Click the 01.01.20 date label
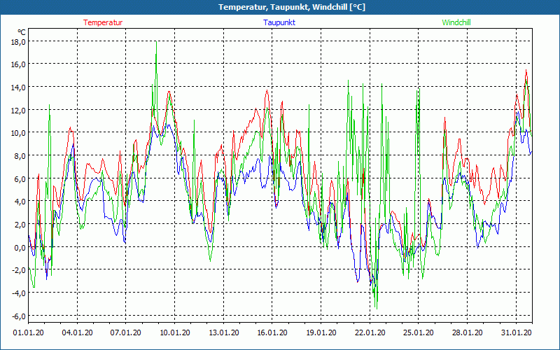Image resolution: width=560 pixels, height=350 pixels. (29, 332)
